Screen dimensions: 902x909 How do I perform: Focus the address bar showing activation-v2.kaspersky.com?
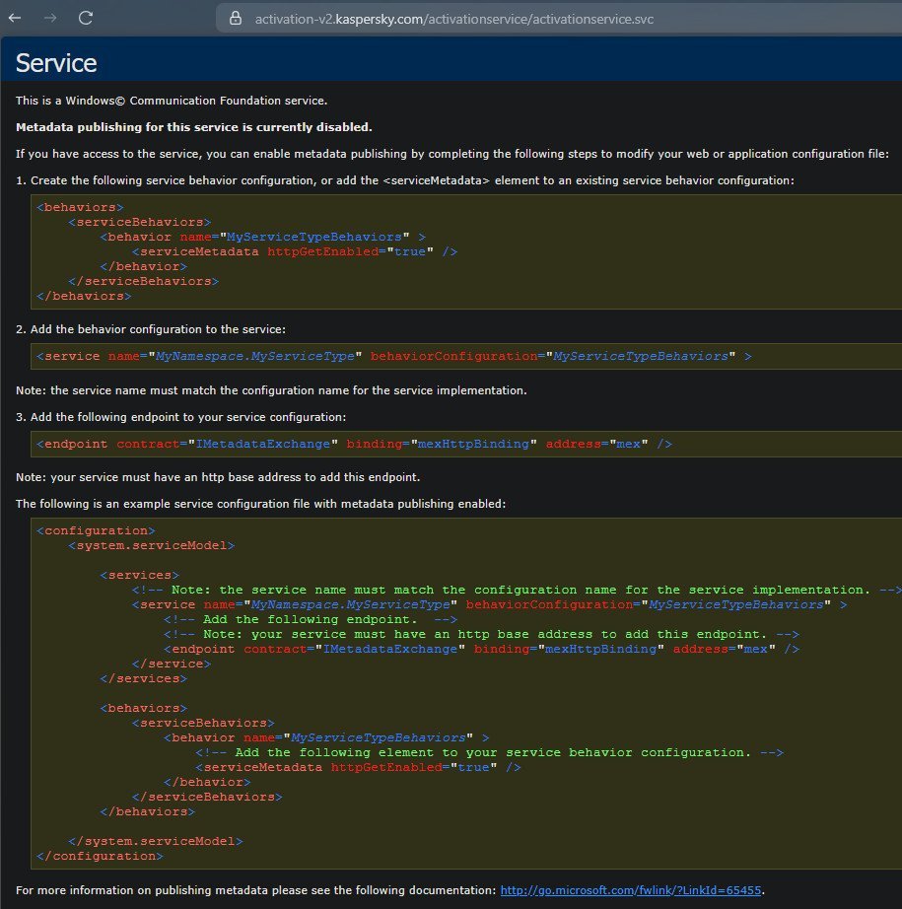[559, 19]
